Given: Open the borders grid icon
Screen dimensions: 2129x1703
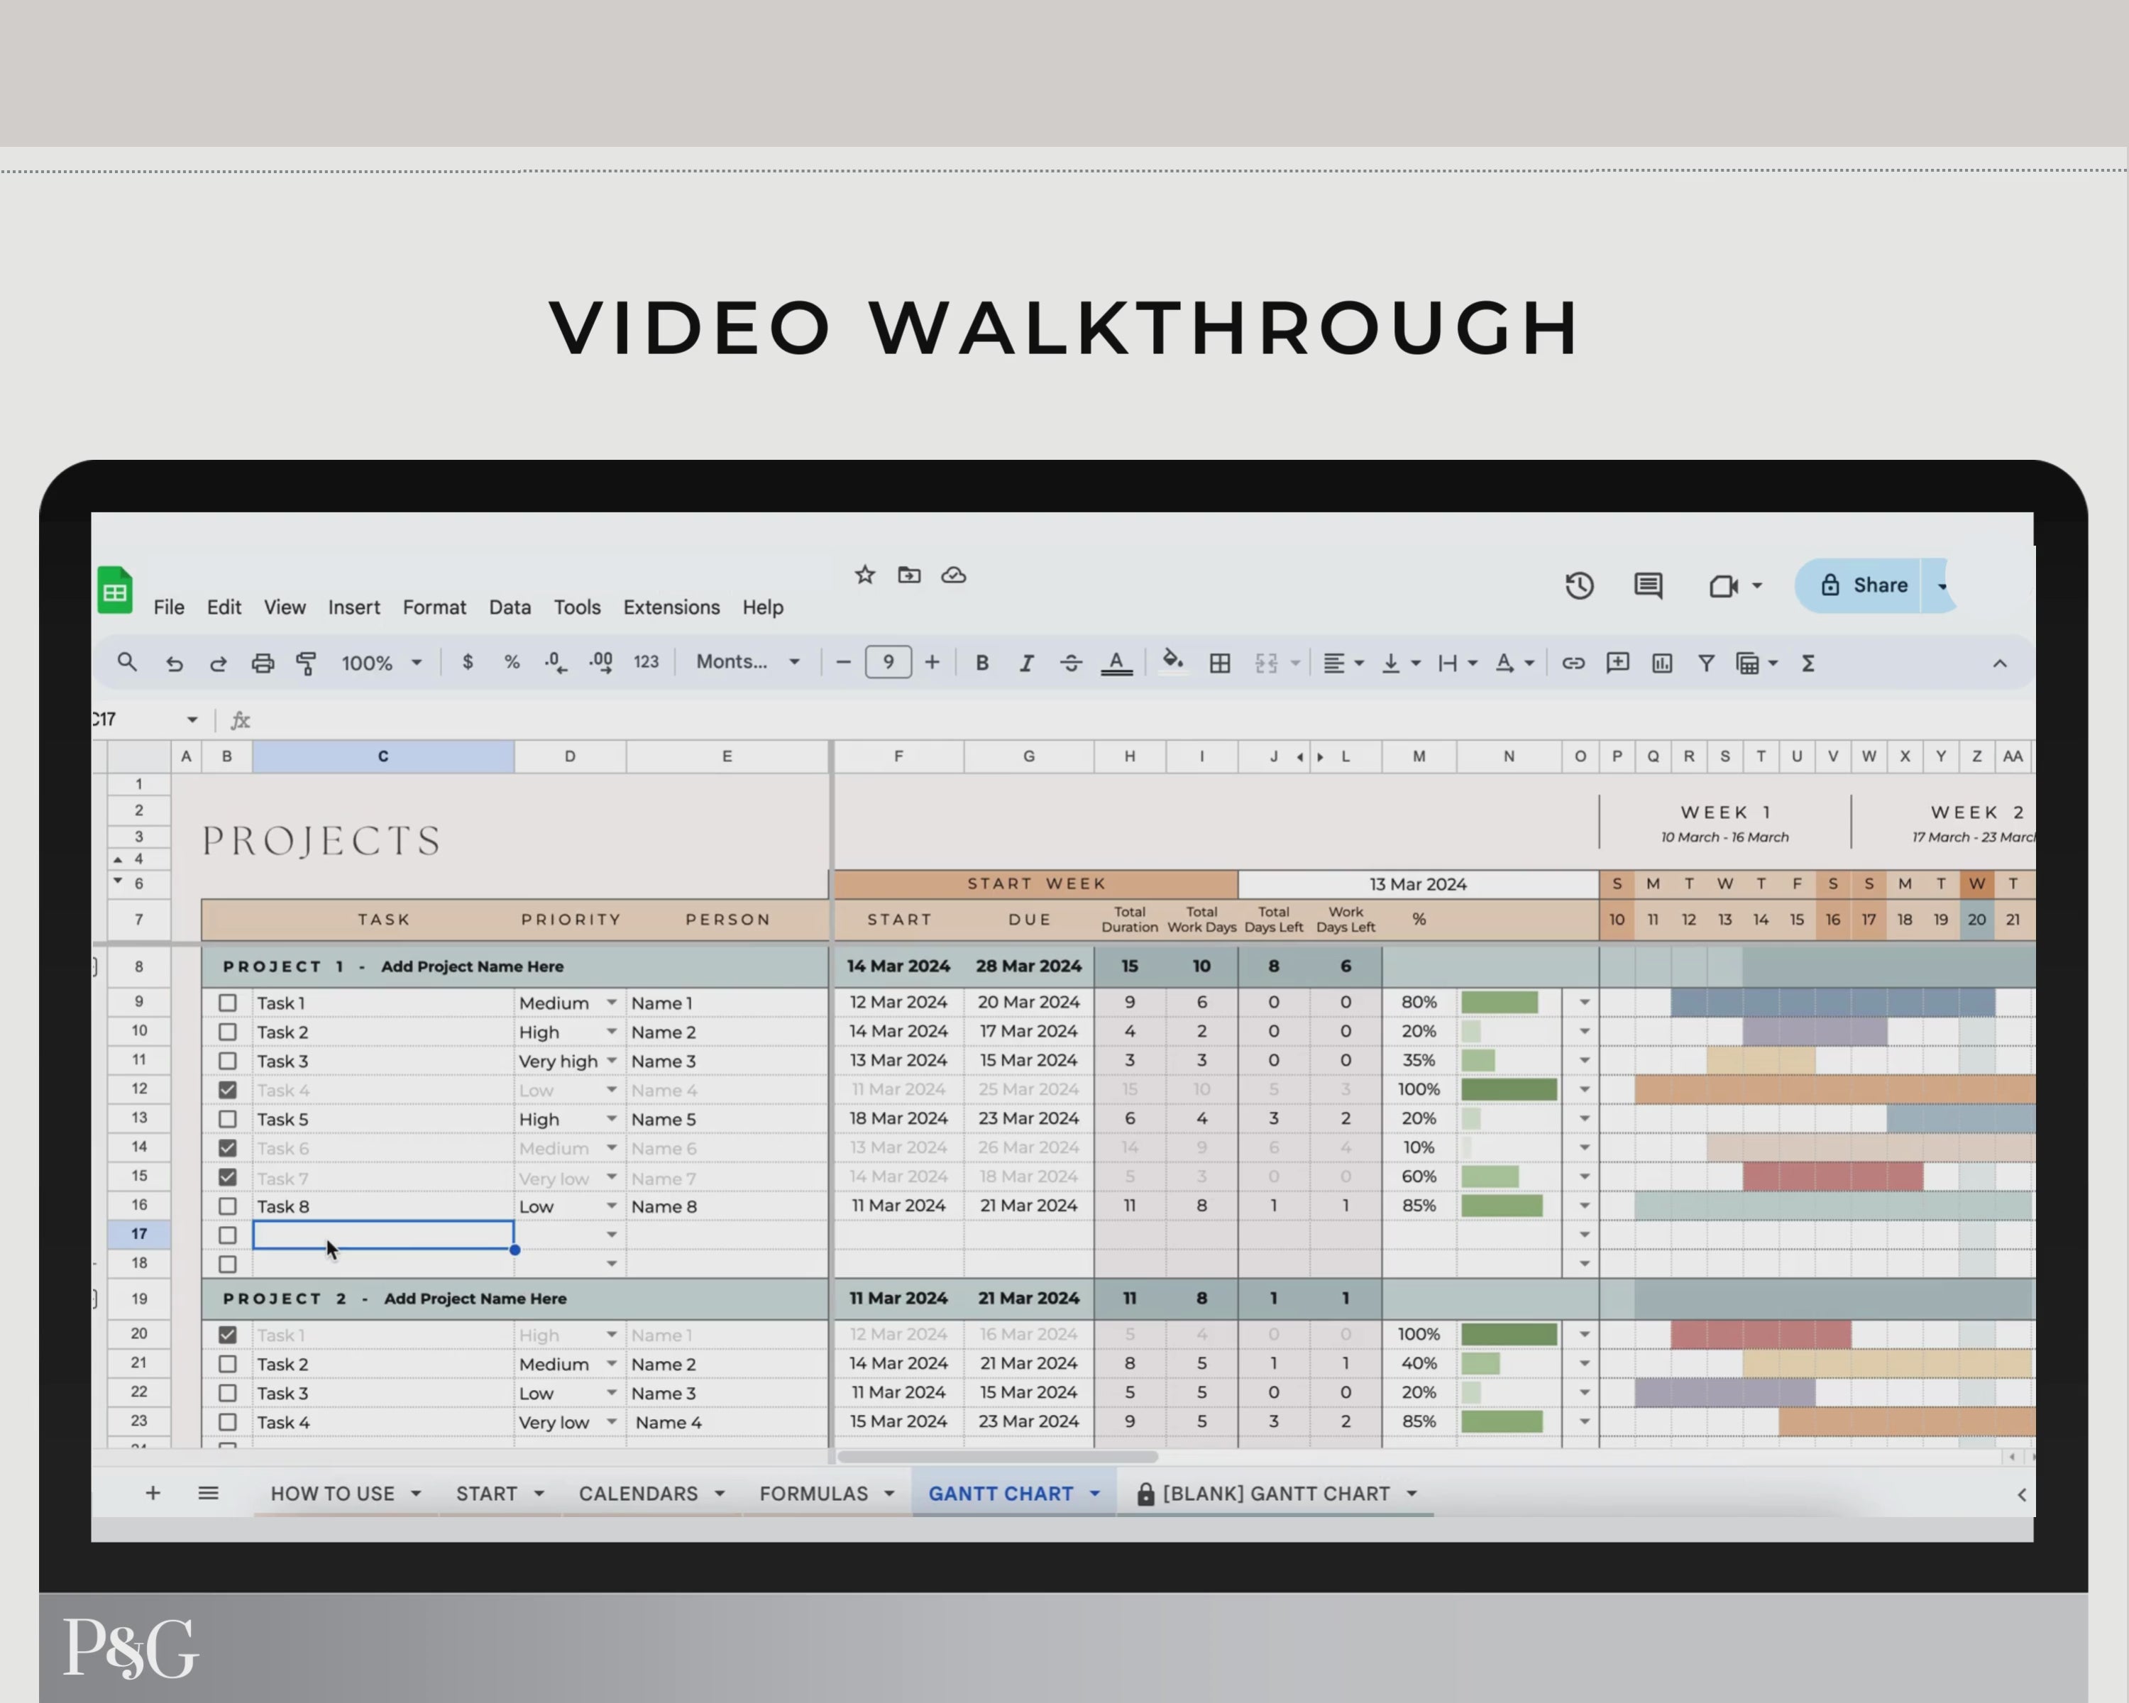Looking at the screenshot, I should pos(1219,663).
